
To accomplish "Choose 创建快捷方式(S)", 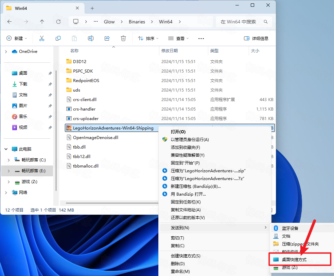I will pyautogui.click(x=185, y=256).
